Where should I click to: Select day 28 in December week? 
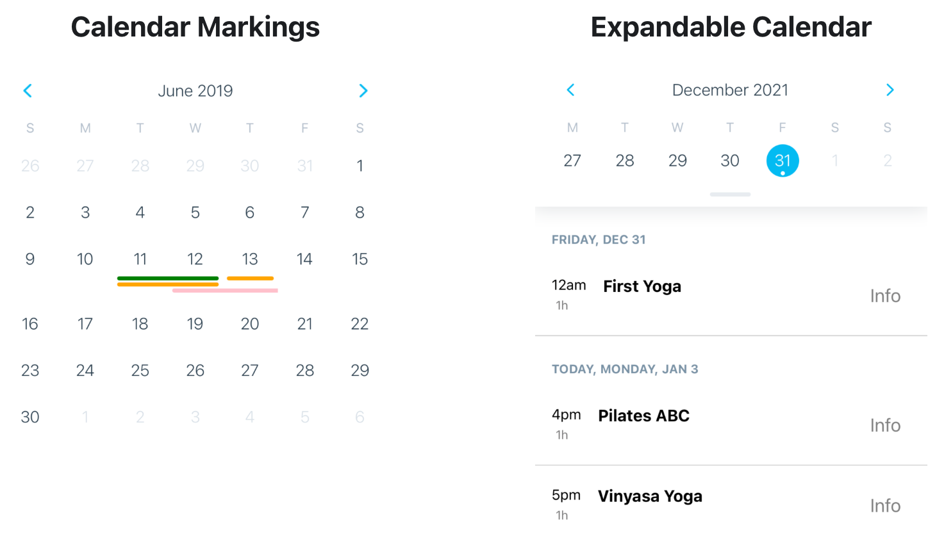(625, 161)
